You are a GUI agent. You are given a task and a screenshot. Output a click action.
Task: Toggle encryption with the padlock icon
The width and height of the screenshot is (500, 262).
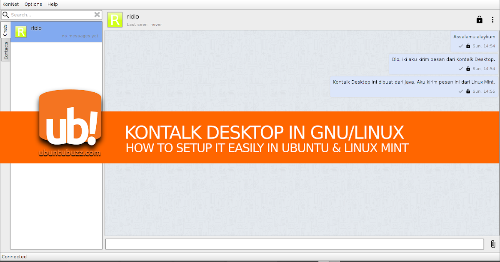[480, 20]
